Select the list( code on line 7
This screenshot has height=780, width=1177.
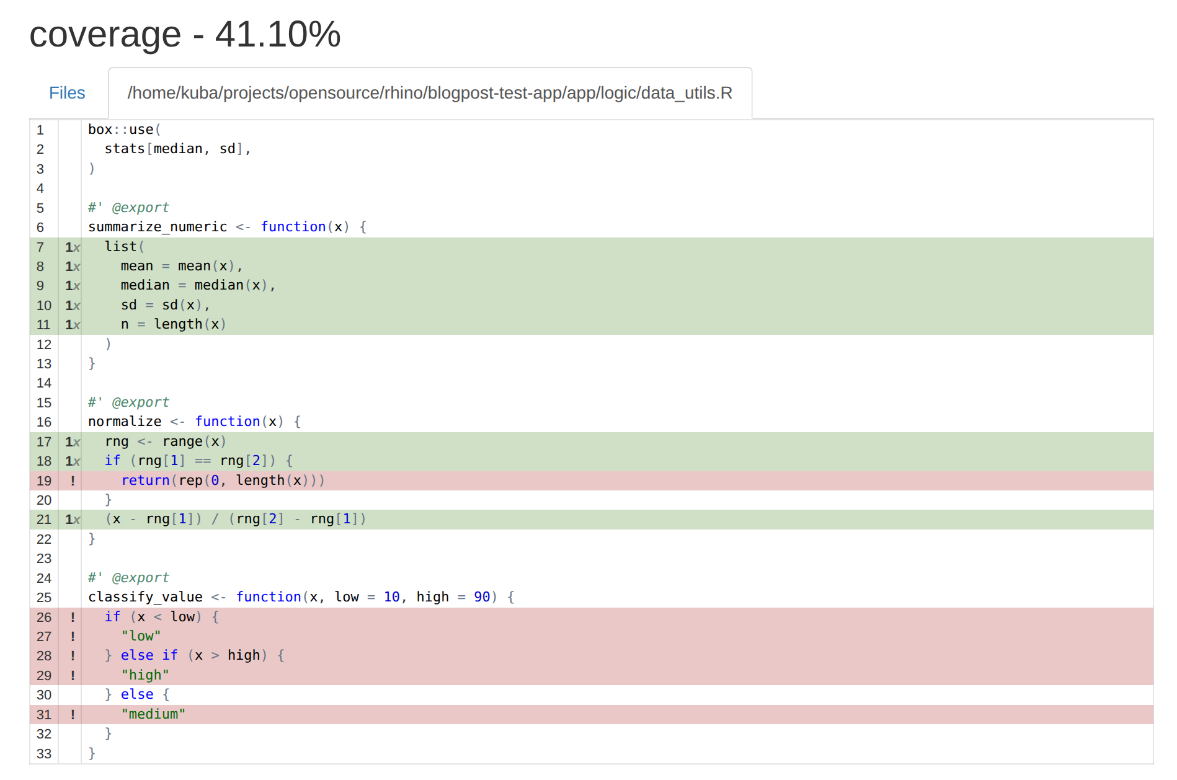125,247
